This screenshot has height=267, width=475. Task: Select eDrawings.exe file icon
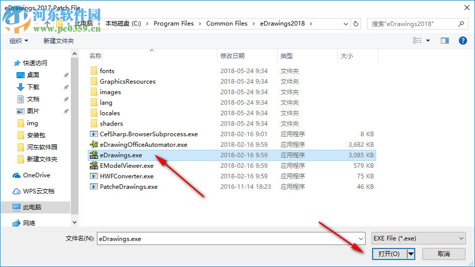coord(94,155)
